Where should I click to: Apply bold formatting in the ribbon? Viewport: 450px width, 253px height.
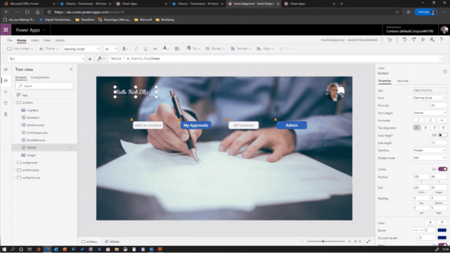pos(125,49)
